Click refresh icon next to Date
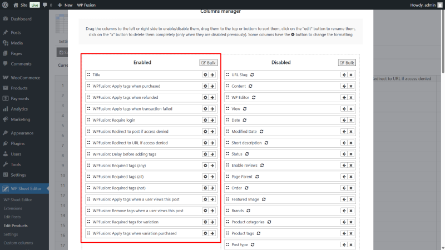Image resolution: width=445 pixels, height=250 pixels. pyautogui.click(x=245, y=120)
